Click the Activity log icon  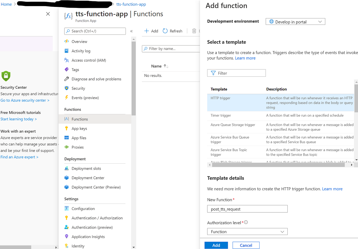[66, 51]
